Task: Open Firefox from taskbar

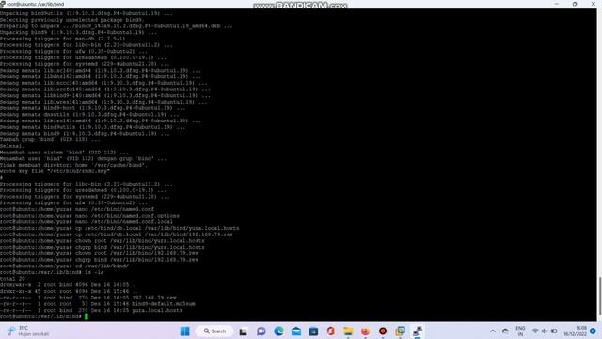Action: pos(366,331)
